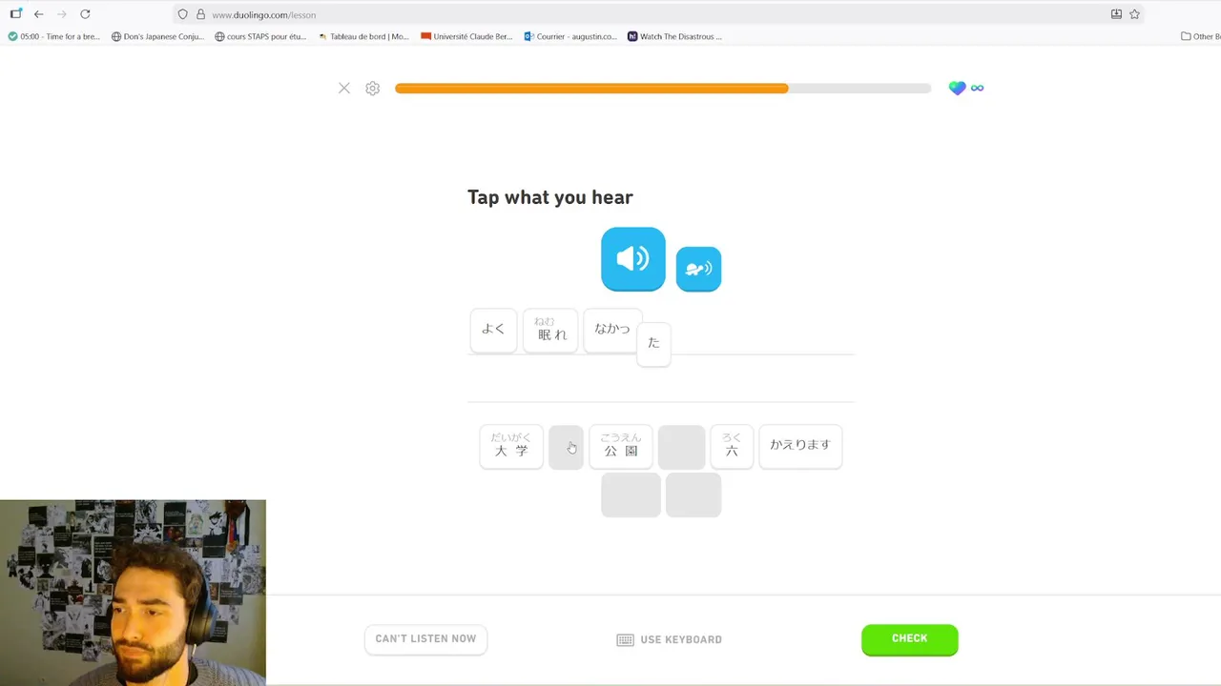
Task: Remove the なかっ word tile from answer
Action: tap(611, 330)
